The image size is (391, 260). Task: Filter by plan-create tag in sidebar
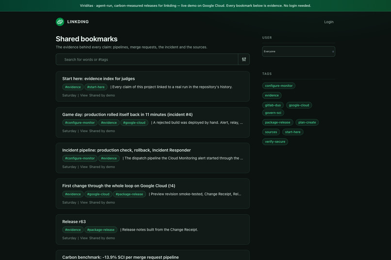point(307,122)
